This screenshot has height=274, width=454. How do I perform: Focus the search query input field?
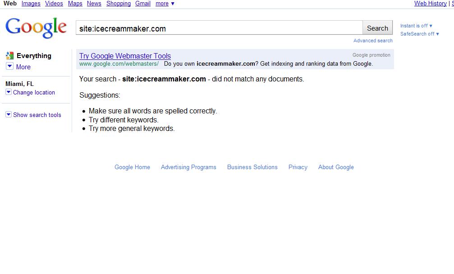[x=219, y=28]
